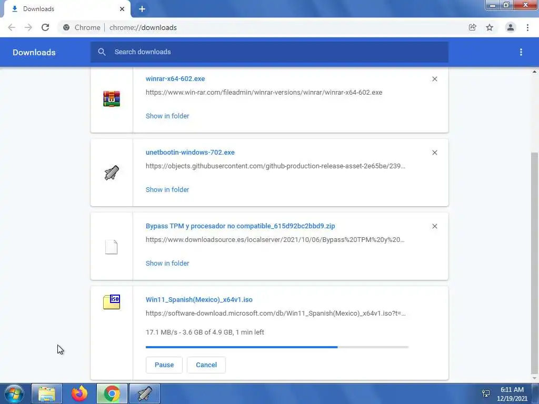
Task: Open Chrome's three-dot main menu
Action: coord(527,27)
